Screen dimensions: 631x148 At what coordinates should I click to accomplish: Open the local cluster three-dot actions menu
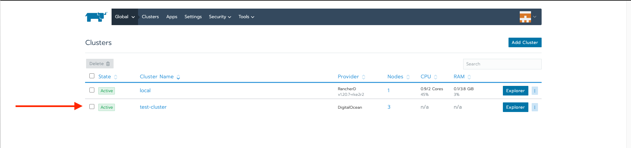[535, 91]
